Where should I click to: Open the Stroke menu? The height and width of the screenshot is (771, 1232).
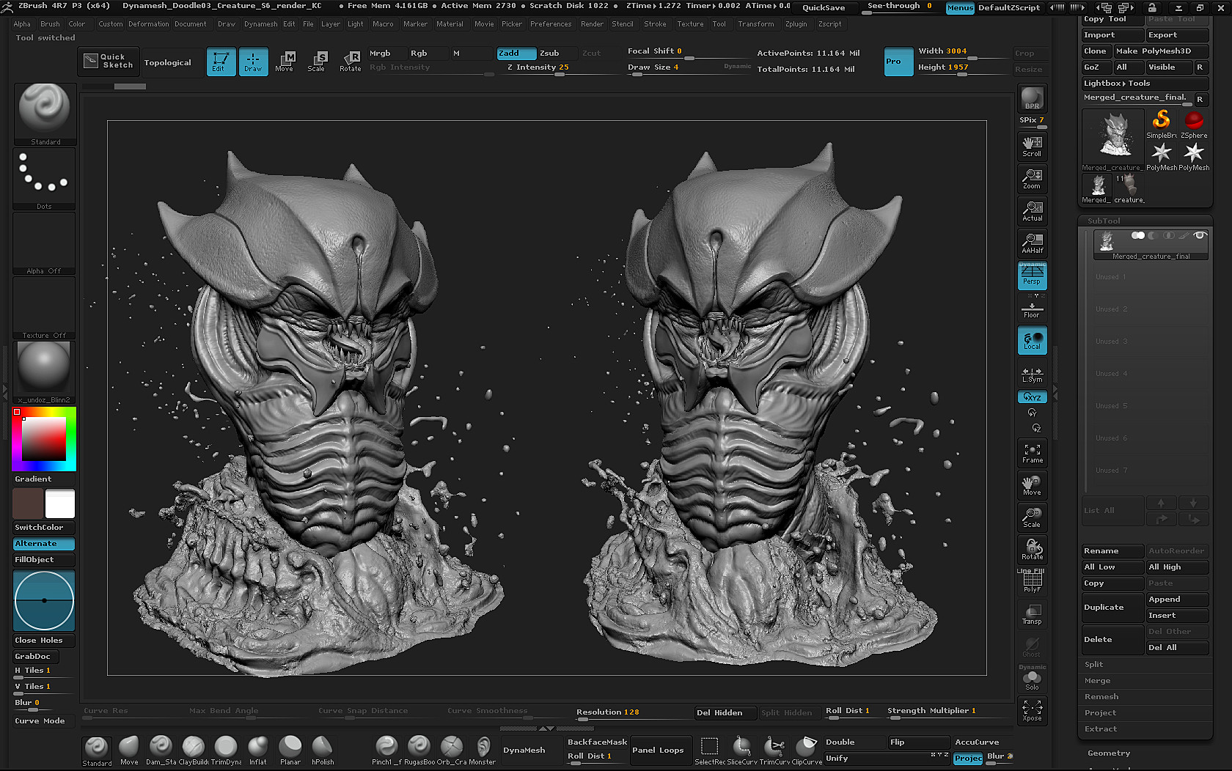point(655,24)
